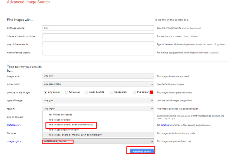Open SafeSearch link in the help text
Screen dimensions: 238x154
tap(166, 125)
